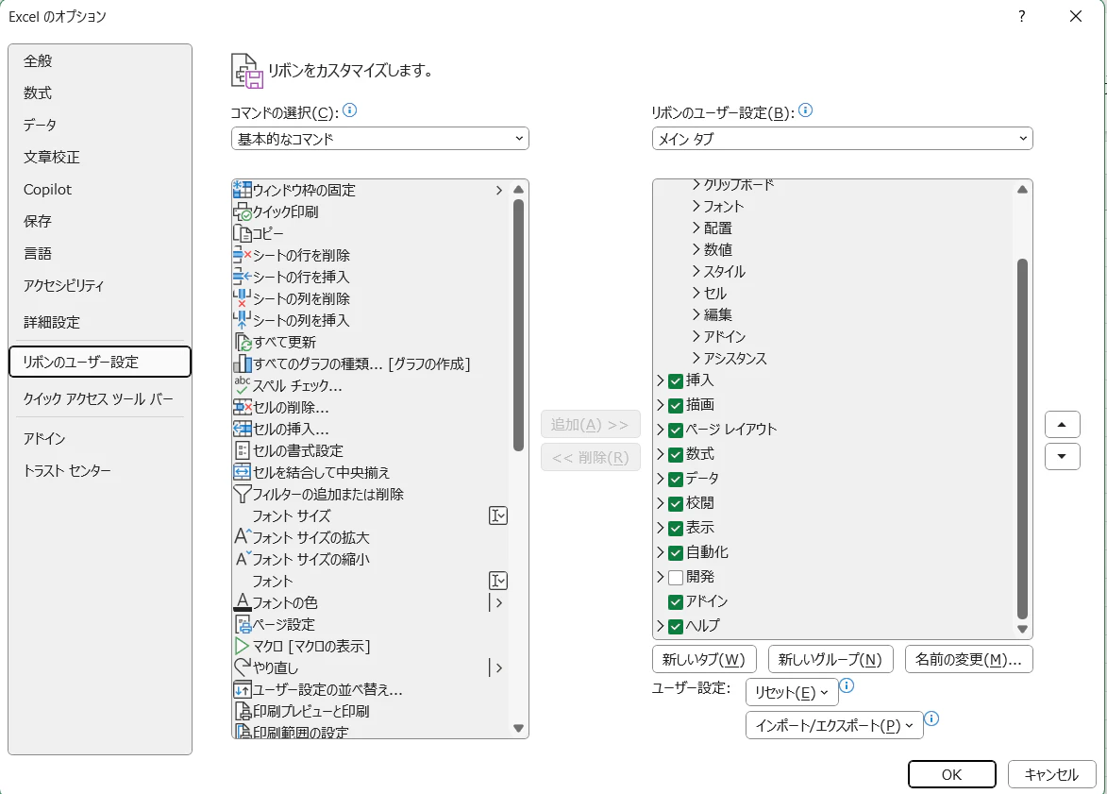Screen dimensions: 1107x794
Task: Click the 名前の変更 button
Action: click(x=968, y=659)
